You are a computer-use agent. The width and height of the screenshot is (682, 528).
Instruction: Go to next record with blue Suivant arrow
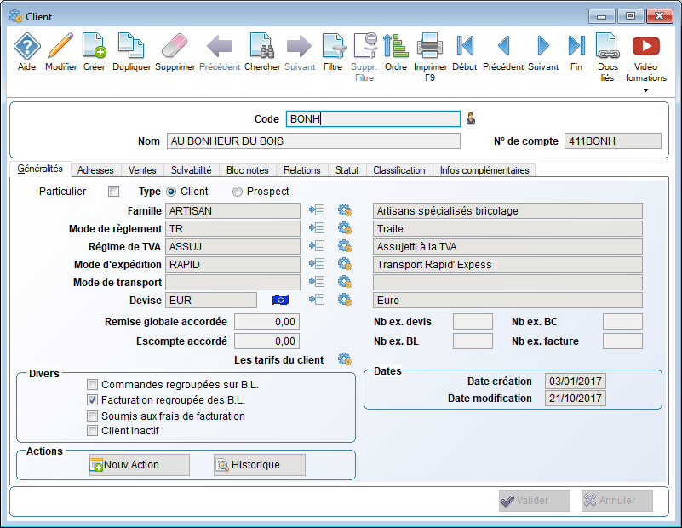click(543, 46)
